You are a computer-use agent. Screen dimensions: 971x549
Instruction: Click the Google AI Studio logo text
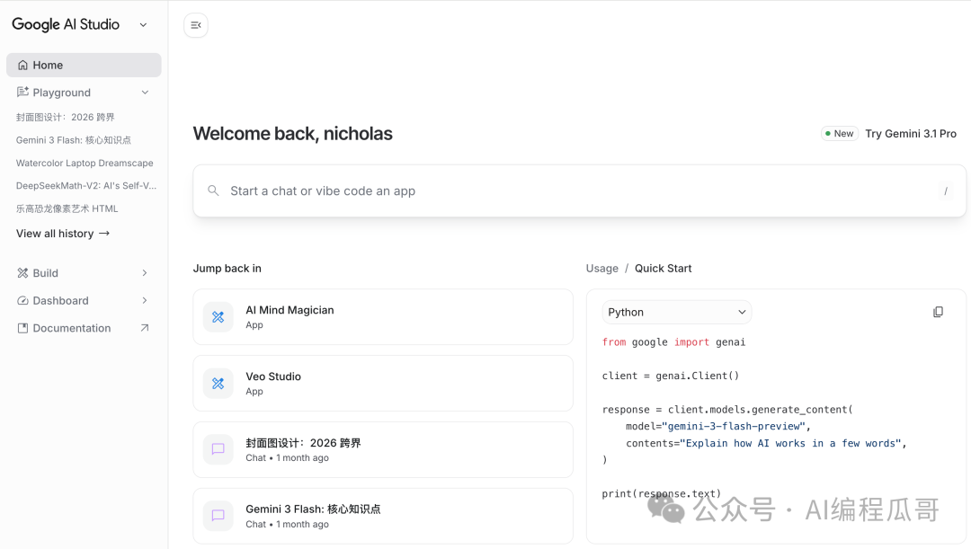(x=66, y=25)
